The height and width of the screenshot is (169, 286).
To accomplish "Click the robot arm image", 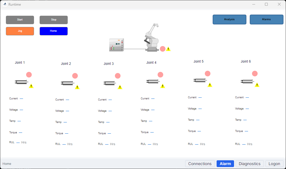I will pos(152,38).
